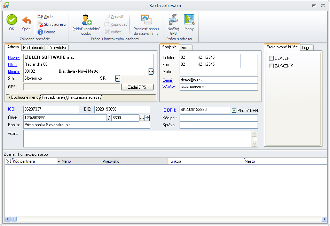Click the Zadaj GPS button

pyautogui.click(x=137, y=87)
